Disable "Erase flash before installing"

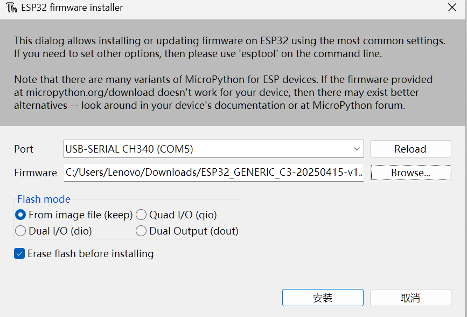tap(19, 253)
